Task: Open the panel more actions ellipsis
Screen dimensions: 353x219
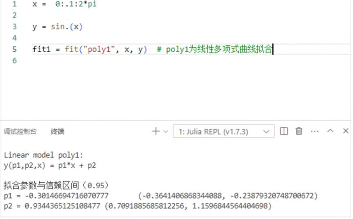Action: tap(315, 131)
